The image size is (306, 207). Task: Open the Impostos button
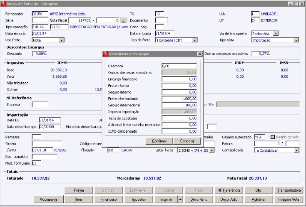tap(139, 200)
